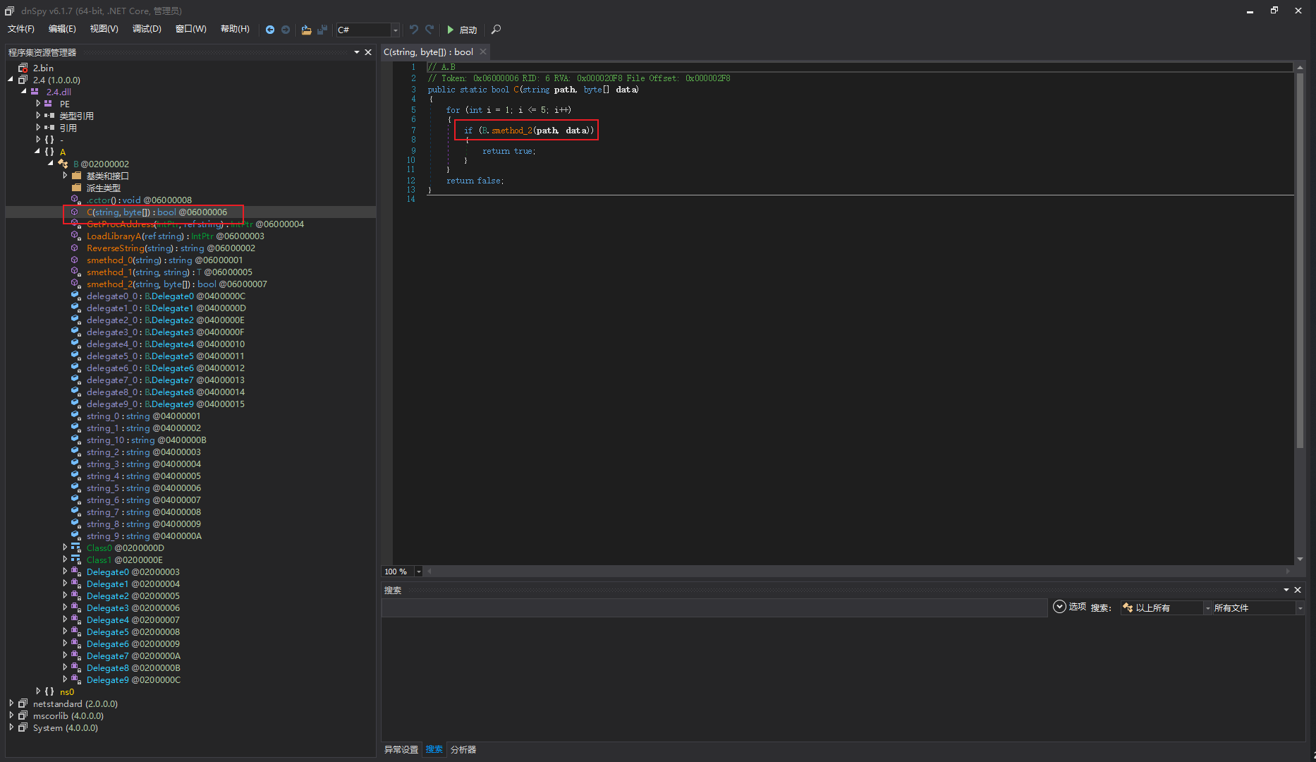Open the 100 % zoom dropdown

[x=418, y=571]
